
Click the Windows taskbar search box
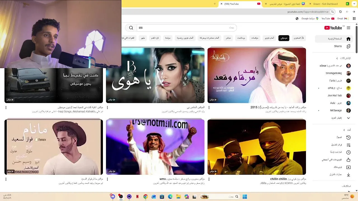tap(220, 197)
